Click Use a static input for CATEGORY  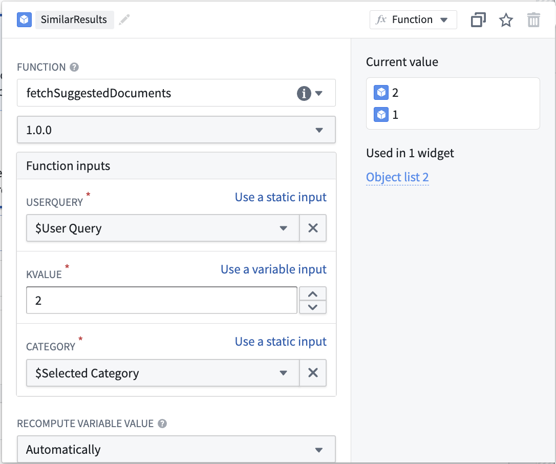[x=281, y=341]
